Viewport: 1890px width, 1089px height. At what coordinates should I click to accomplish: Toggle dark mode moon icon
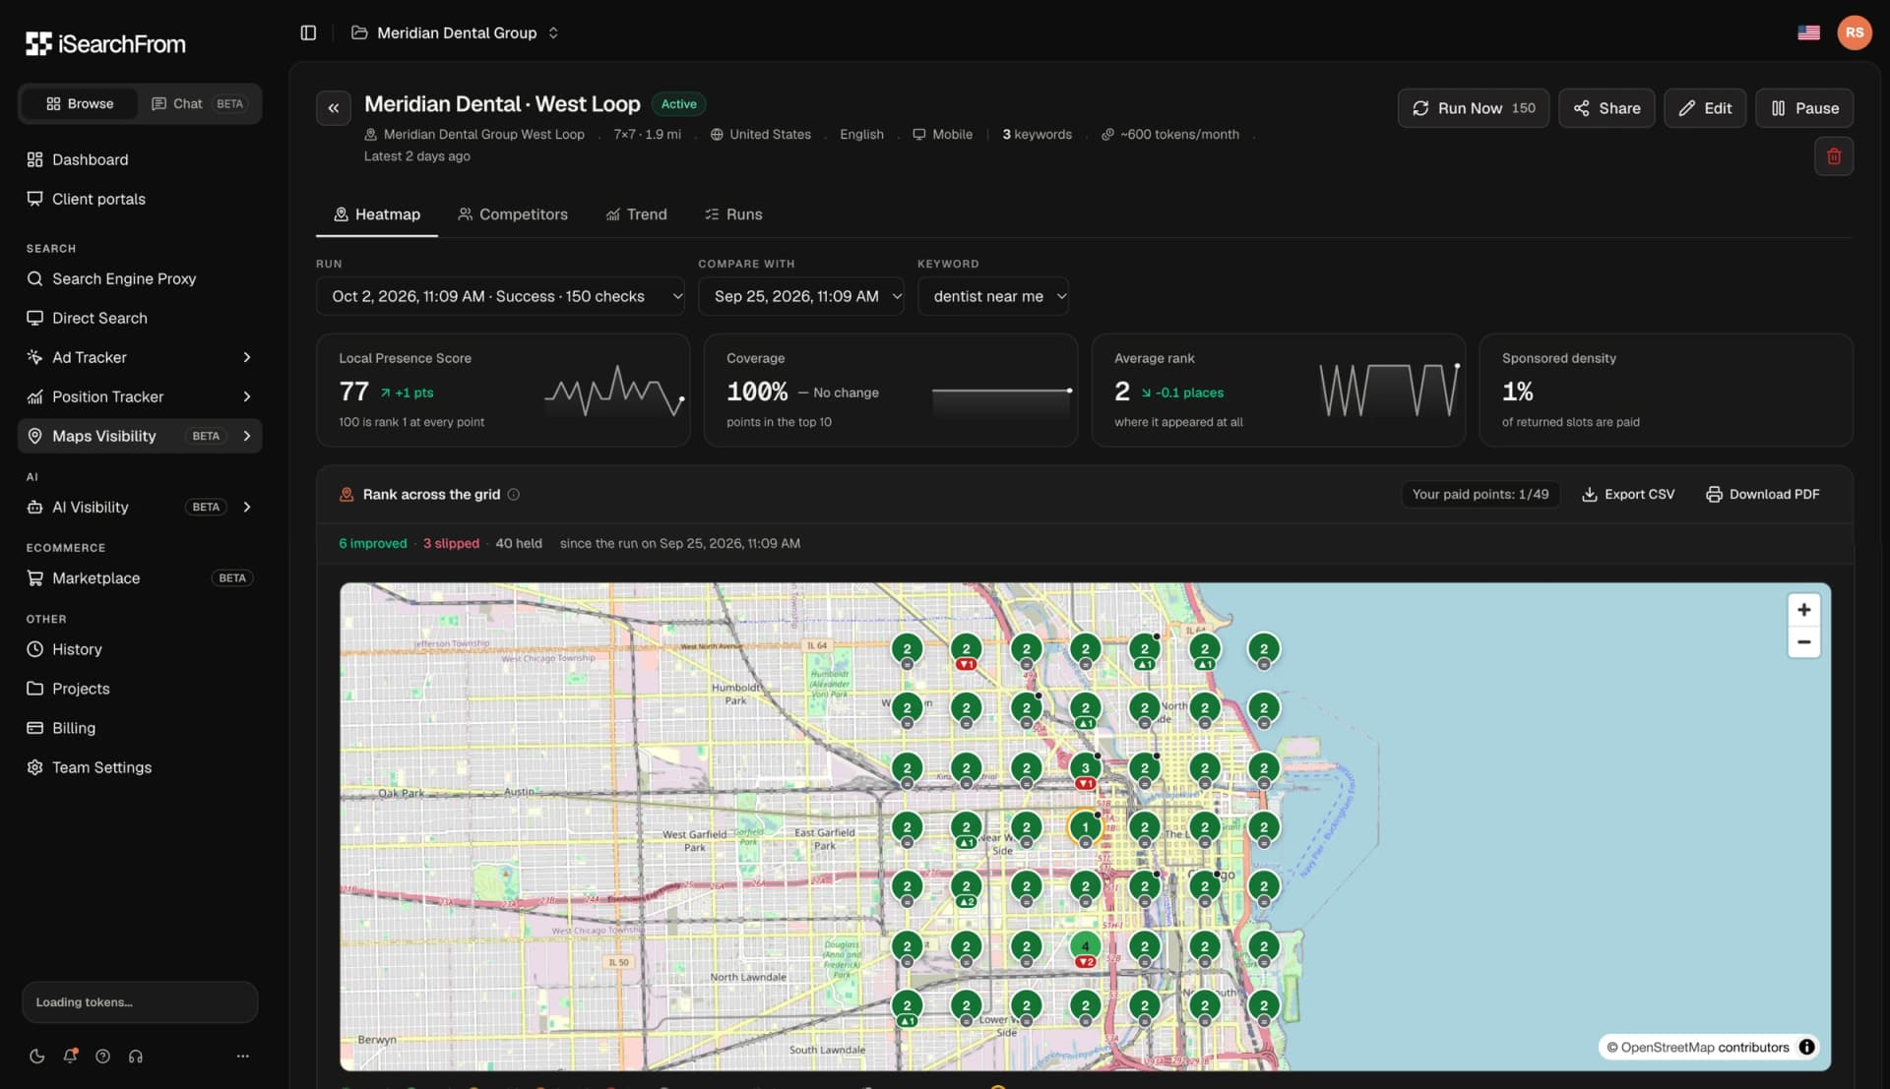coord(37,1056)
